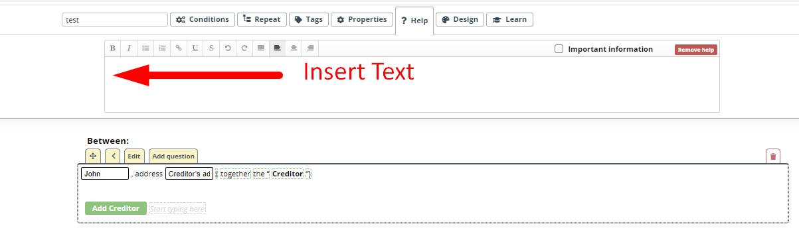Open the Repeat tab
This screenshot has height=242, width=799.
(262, 20)
